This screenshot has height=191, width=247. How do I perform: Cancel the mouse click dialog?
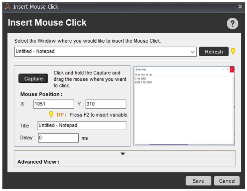(x=227, y=181)
